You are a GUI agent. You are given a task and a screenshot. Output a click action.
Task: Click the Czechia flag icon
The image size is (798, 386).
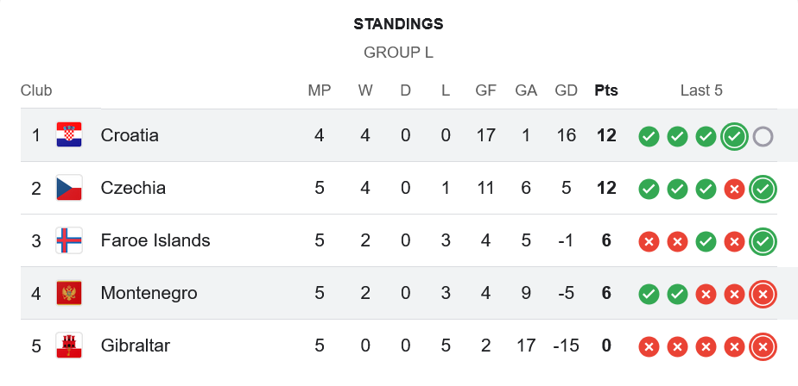pos(69,188)
